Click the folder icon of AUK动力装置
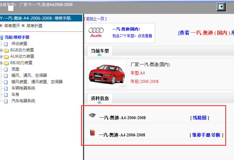Viewport: 234px width, 160px height. (6, 57)
